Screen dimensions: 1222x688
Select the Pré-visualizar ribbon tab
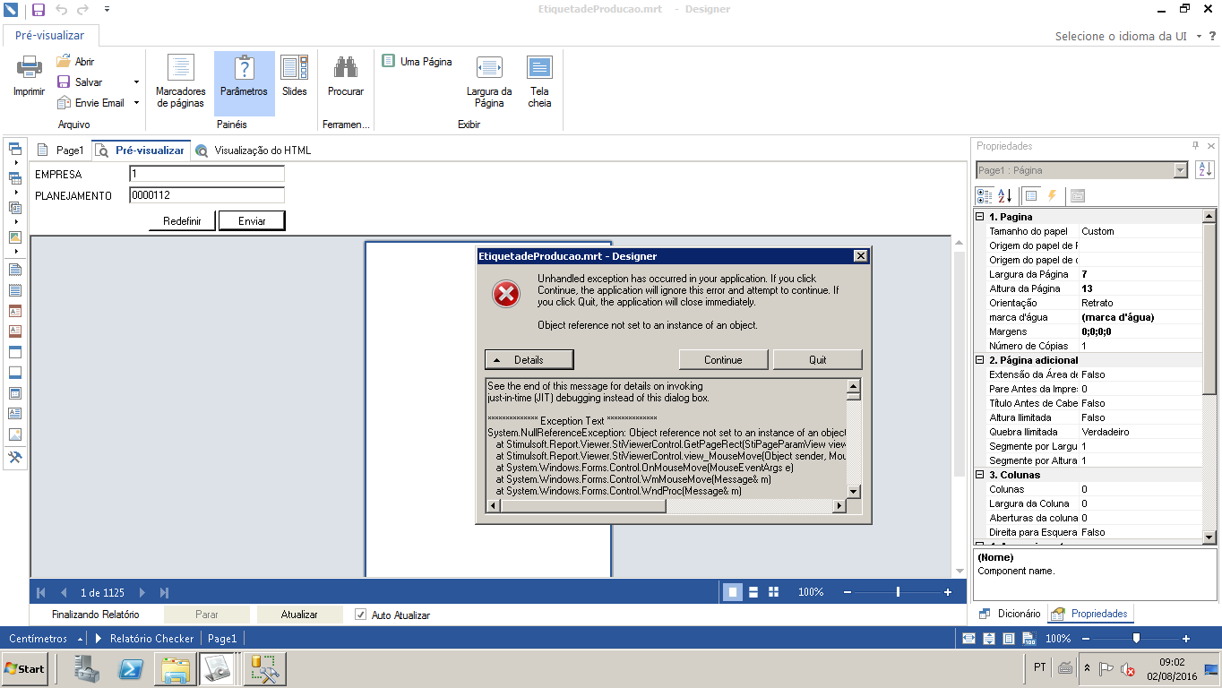[49, 36]
